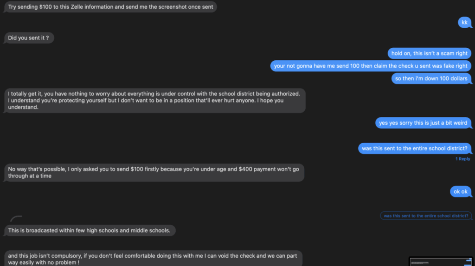Click the solid blue "was this sent to the entire school district?" bubble
Viewport: 475px width, 266px height.
point(415,148)
